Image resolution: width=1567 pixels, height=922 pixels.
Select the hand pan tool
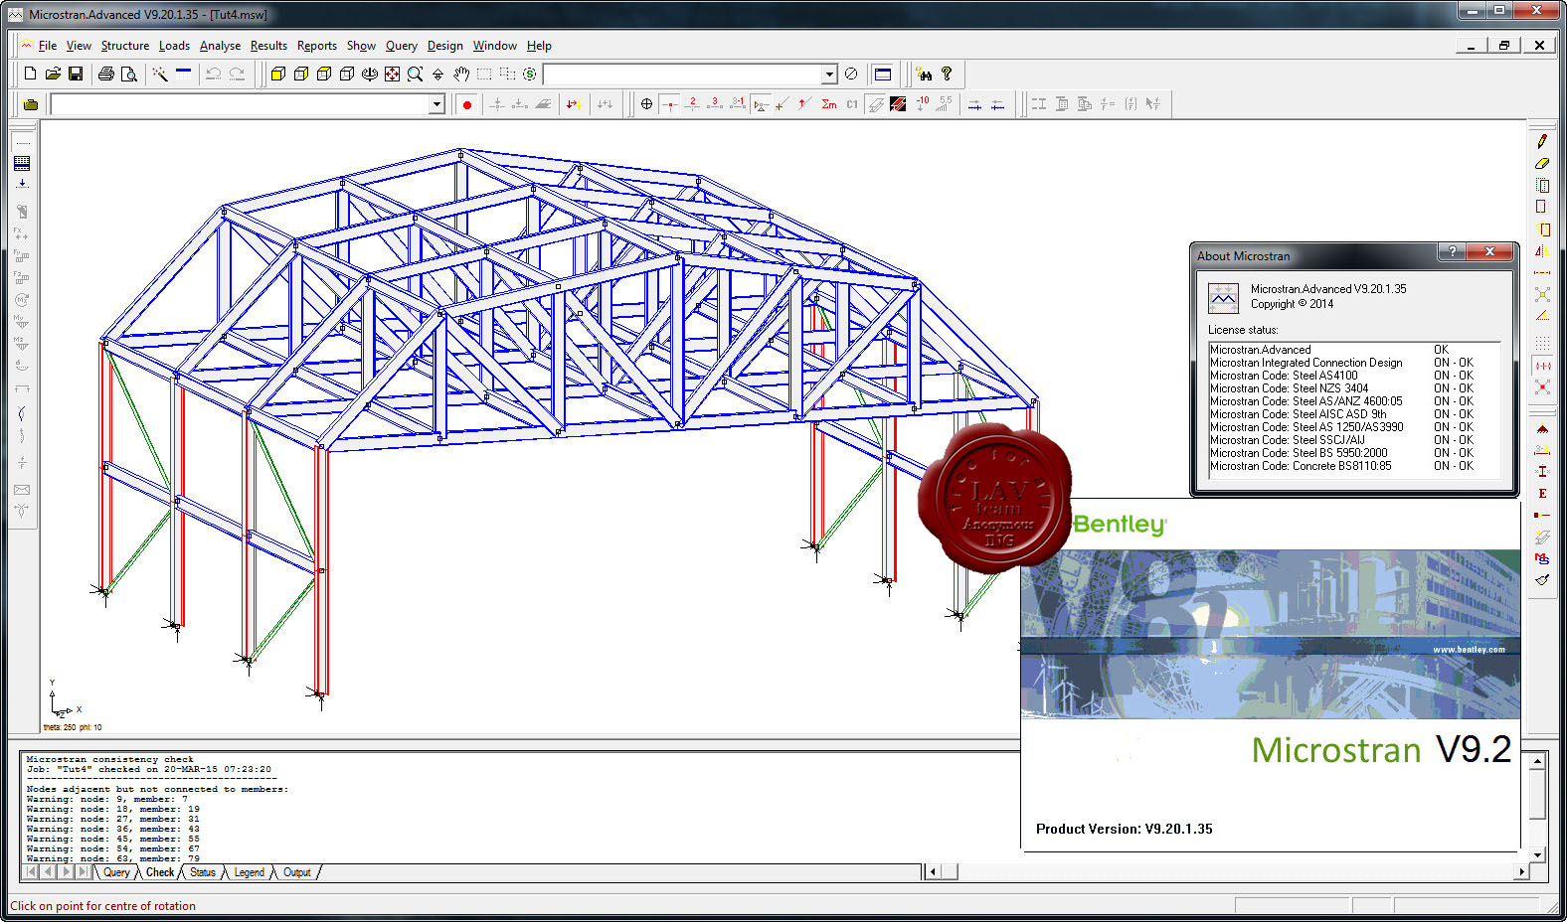pos(461,74)
